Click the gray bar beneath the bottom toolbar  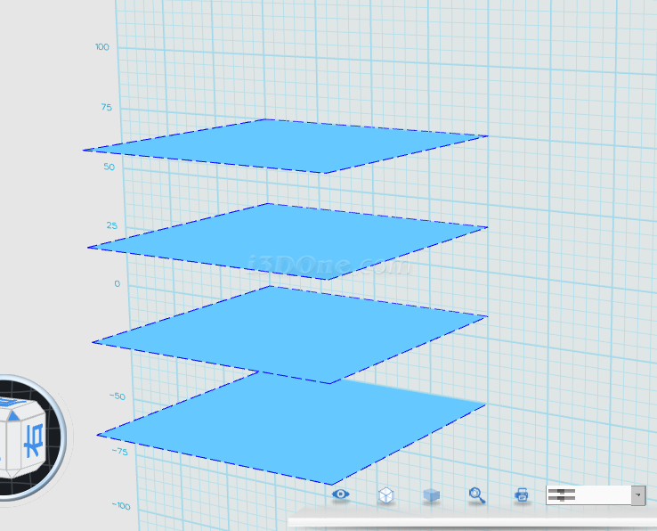click(472, 522)
